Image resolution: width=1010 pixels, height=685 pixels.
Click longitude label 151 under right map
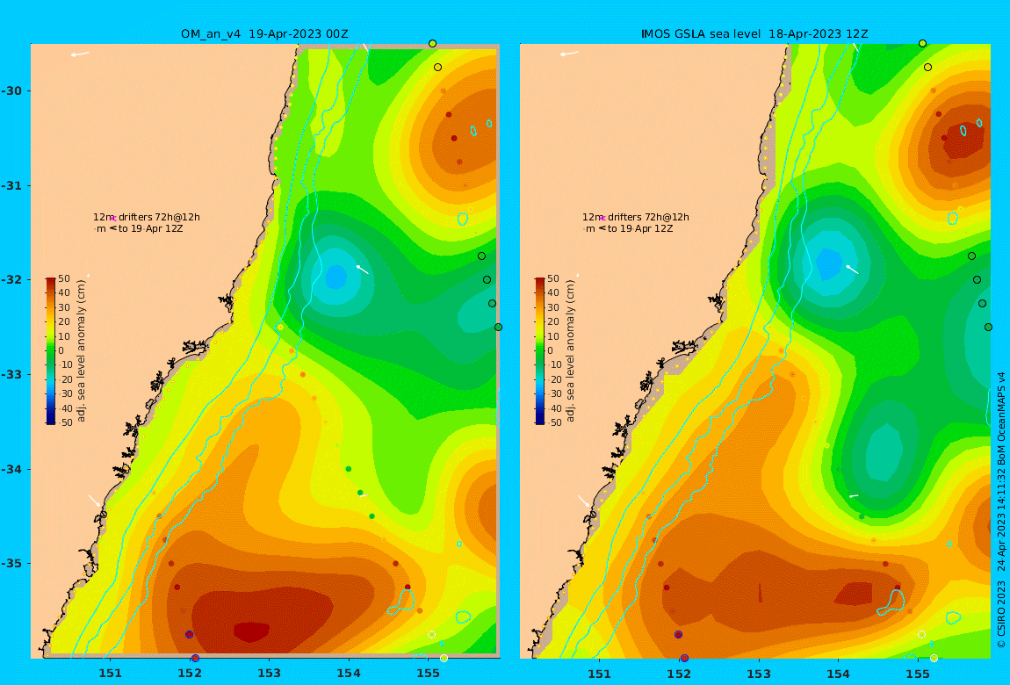600,674
